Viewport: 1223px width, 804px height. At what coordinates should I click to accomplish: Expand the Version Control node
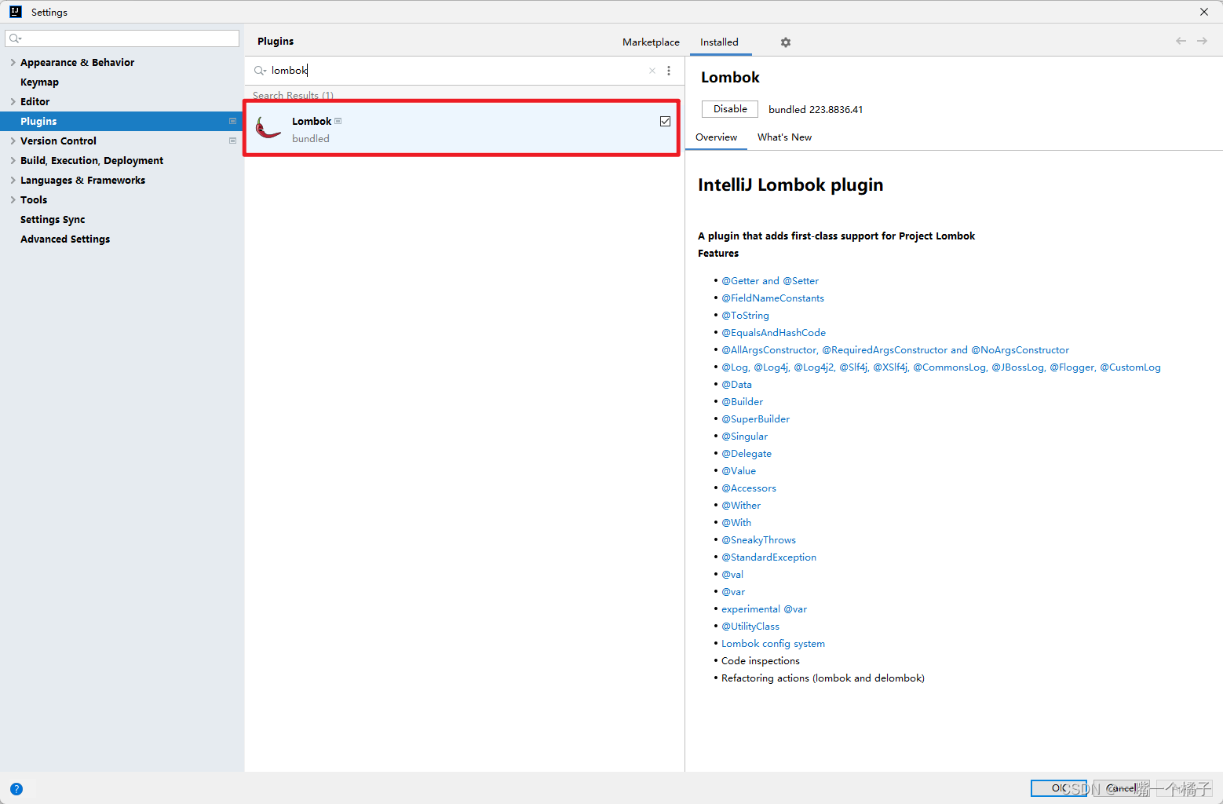click(x=13, y=141)
